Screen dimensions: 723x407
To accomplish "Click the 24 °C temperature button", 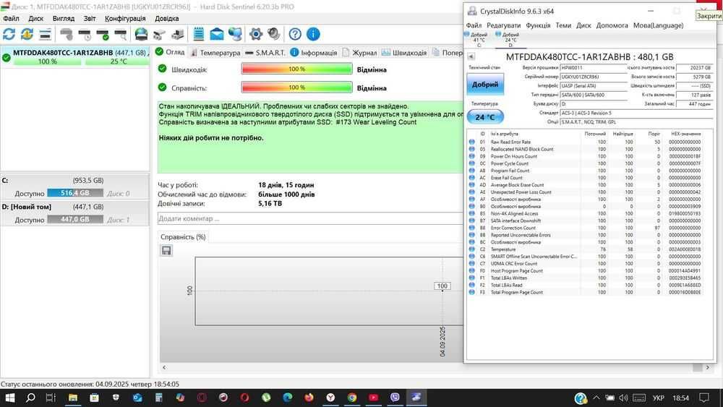I will pos(485,117).
